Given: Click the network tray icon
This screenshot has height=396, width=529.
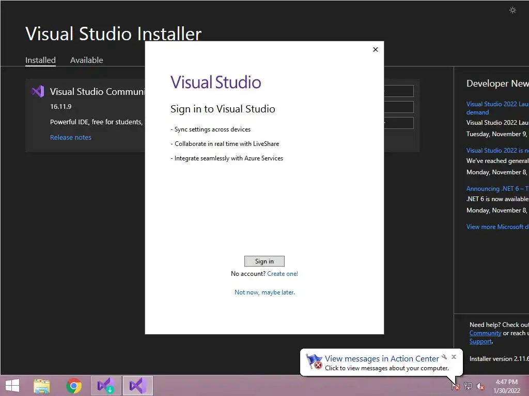Looking at the screenshot, I should tap(468, 386).
